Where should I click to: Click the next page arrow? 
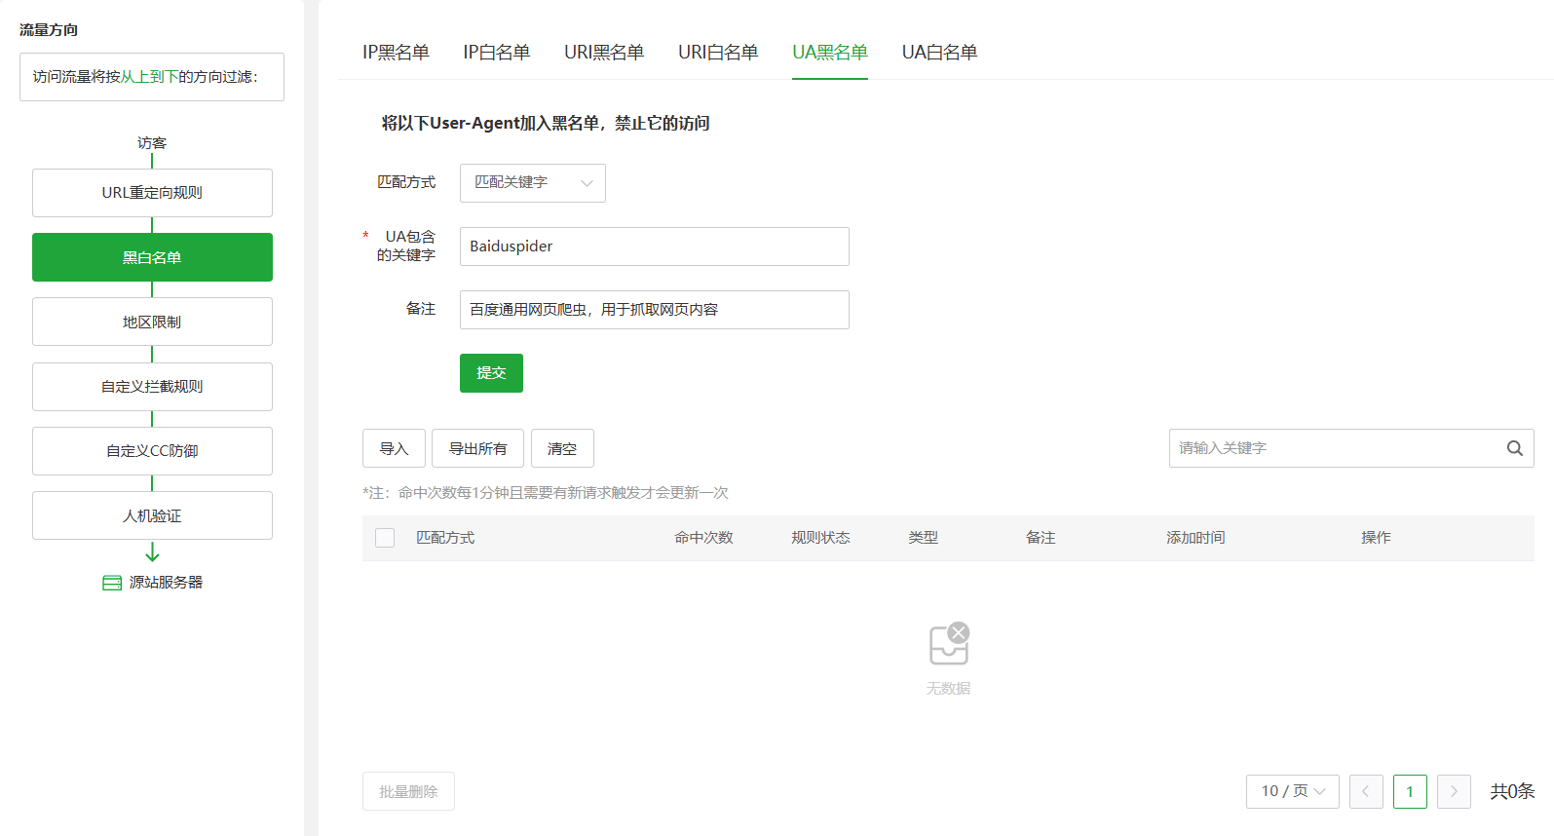(x=1454, y=791)
